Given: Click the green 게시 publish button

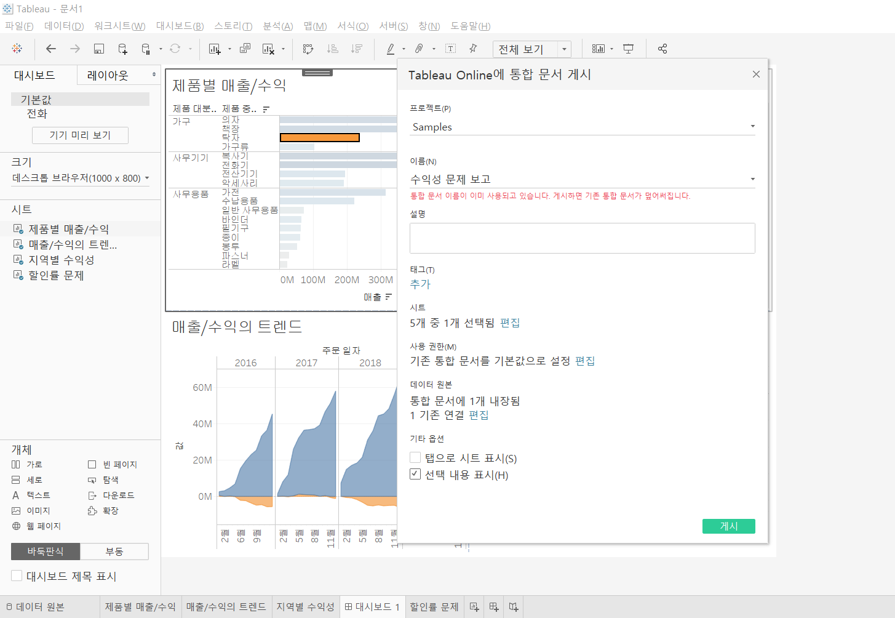Looking at the screenshot, I should click(729, 526).
